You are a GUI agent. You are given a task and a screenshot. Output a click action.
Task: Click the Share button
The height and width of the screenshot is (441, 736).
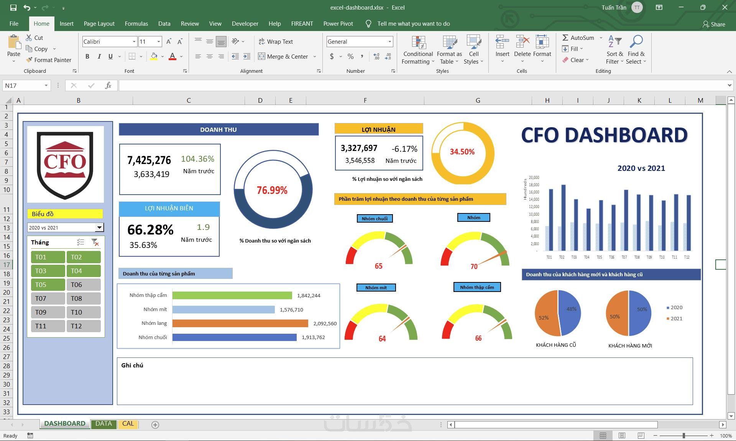[x=713, y=24]
